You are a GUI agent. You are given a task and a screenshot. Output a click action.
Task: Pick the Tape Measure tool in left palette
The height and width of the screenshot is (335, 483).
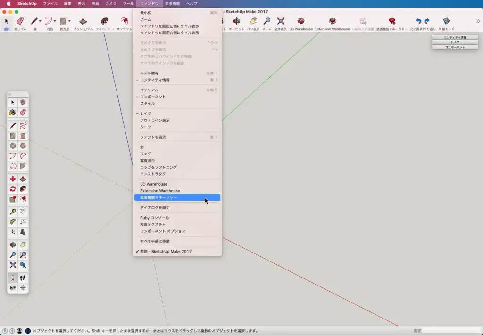tap(13, 212)
